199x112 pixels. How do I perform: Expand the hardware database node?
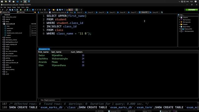pos(2,38)
